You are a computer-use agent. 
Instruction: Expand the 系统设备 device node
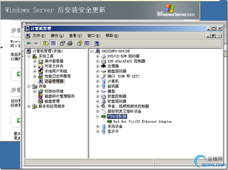pos(98,126)
